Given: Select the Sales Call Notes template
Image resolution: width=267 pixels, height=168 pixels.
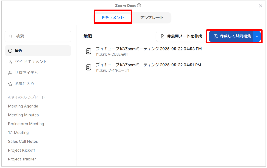Looking at the screenshot, I should click(23, 142).
